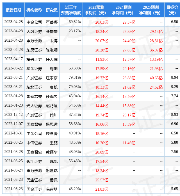
Task: Click the 2025预测净利润 column header
Action: [x=151, y=10]
